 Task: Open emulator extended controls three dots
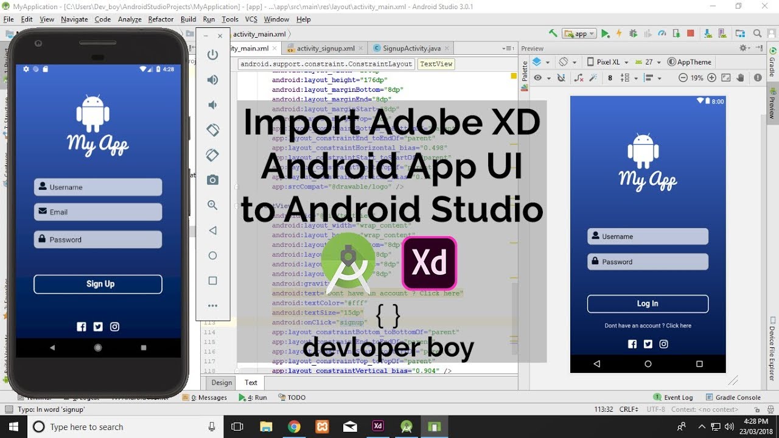[212, 306]
